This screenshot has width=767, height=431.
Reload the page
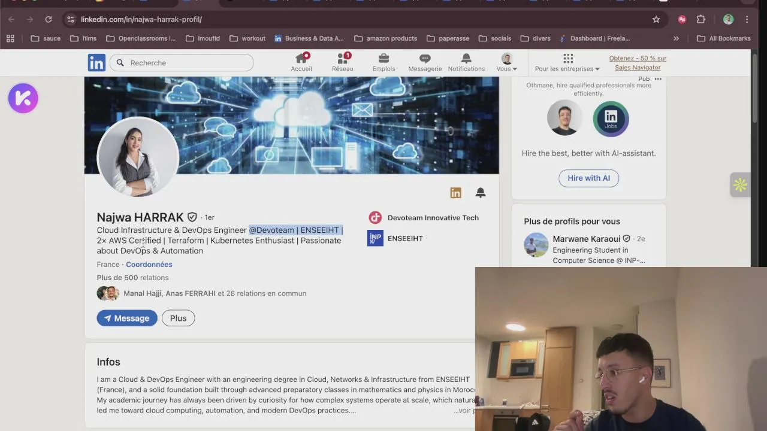(49, 19)
